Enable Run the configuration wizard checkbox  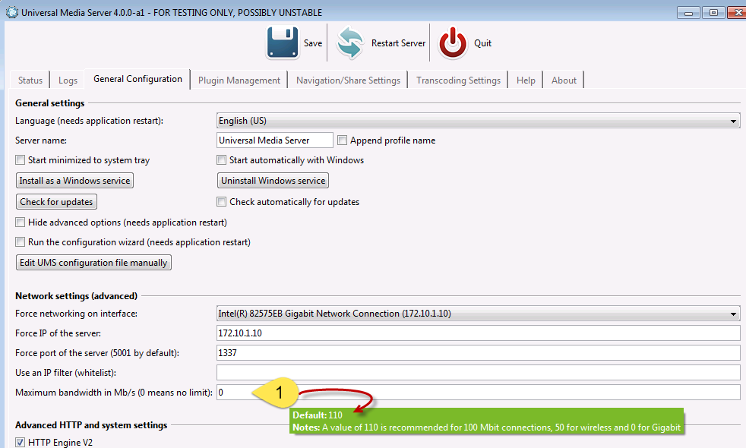tap(20, 242)
